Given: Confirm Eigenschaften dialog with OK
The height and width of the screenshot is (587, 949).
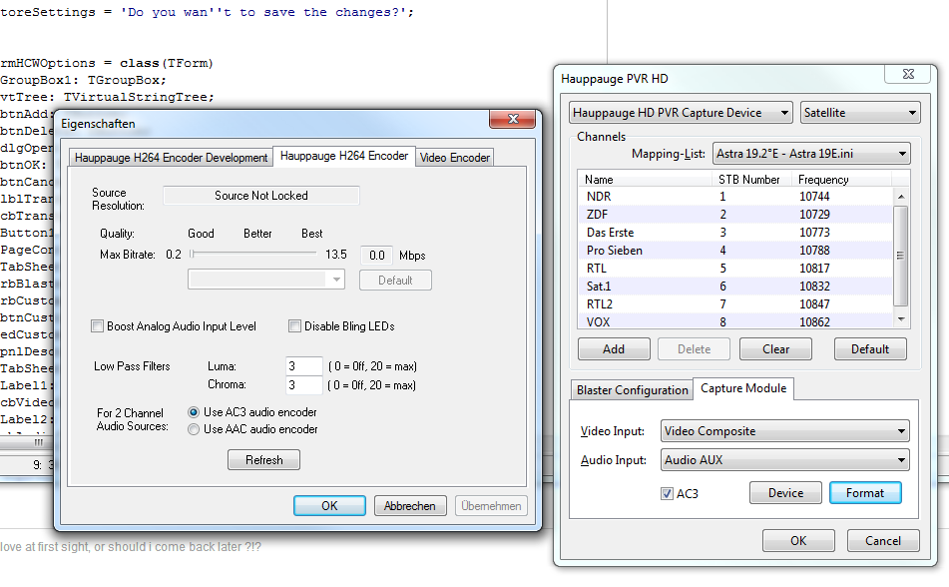Looking at the screenshot, I should click(330, 506).
